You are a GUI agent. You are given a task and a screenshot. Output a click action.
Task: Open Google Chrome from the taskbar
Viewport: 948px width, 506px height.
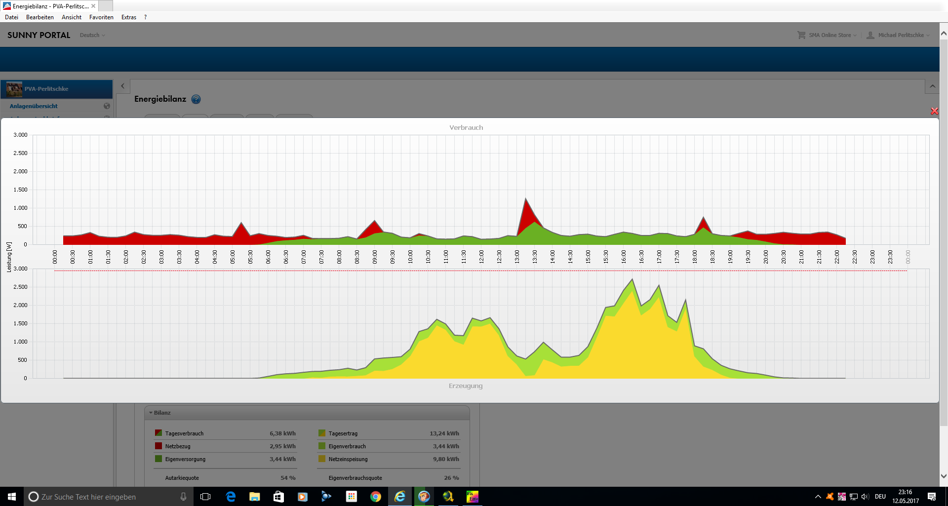point(376,497)
